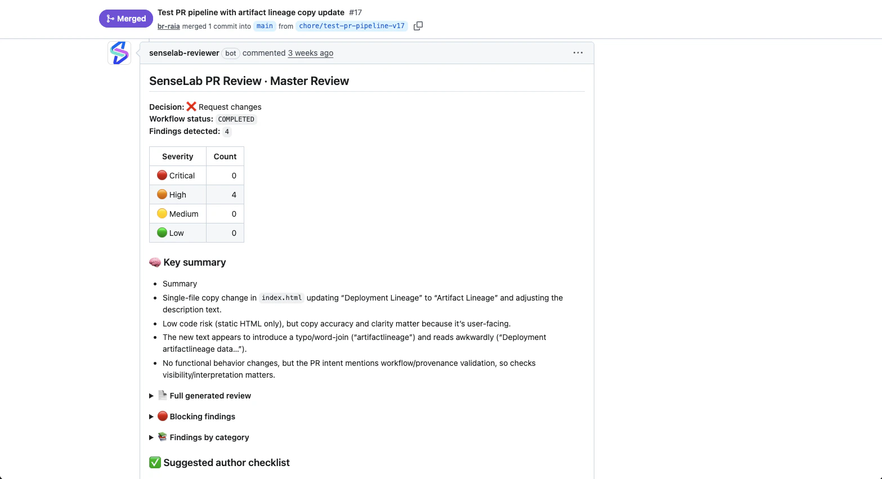882x479 pixels.
Task: Open the '3 weeks ago' comment timestamp
Action: point(311,53)
